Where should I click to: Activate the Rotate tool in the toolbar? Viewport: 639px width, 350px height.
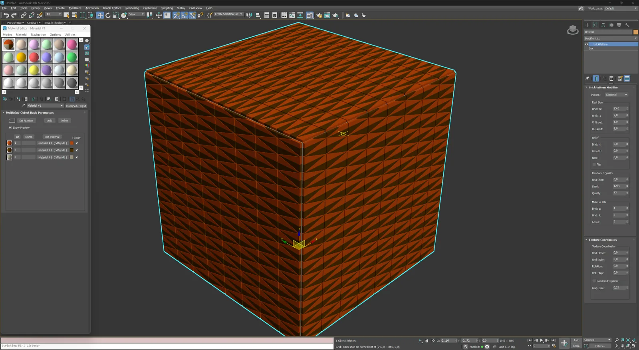108,15
